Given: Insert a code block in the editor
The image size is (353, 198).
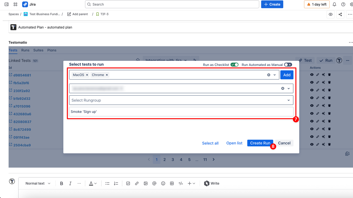Looking at the screenshot, I should pyautogui.click(x=181, y=183).
